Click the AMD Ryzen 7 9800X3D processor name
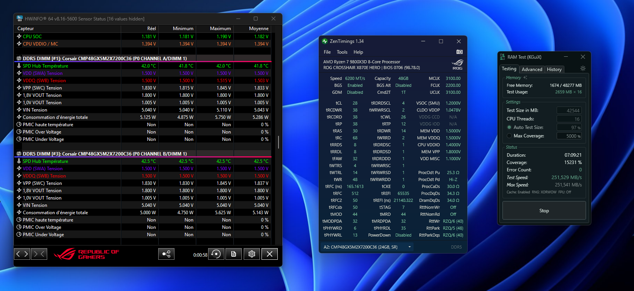This screenshot has height=291, width=634. click(x=362, y=62)
